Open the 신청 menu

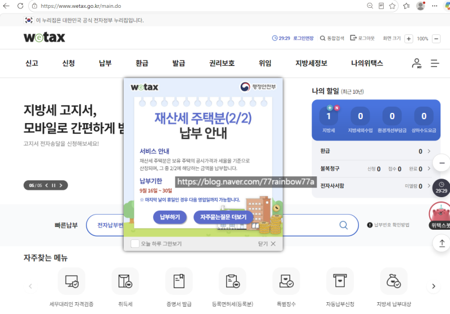click(69, 63)
